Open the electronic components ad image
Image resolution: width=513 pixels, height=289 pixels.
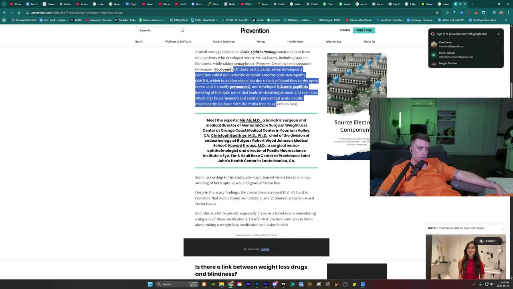pyautogui.click(x=357, y=75)
